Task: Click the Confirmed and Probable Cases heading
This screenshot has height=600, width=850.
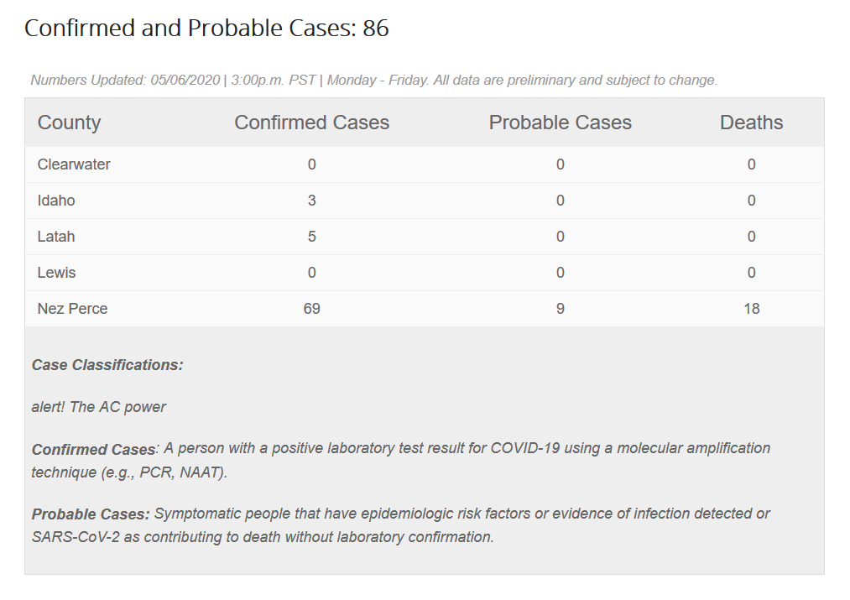Action: [x=206, y=29]
